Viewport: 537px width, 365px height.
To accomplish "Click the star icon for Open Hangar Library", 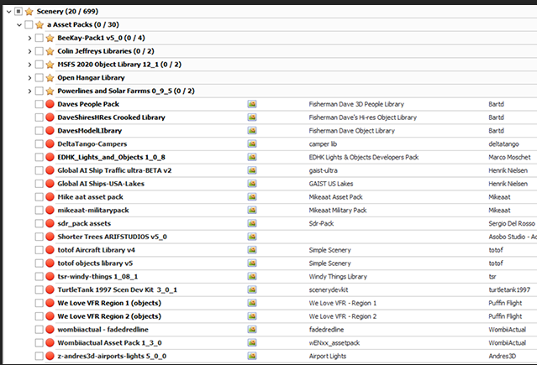I will 50,78.
